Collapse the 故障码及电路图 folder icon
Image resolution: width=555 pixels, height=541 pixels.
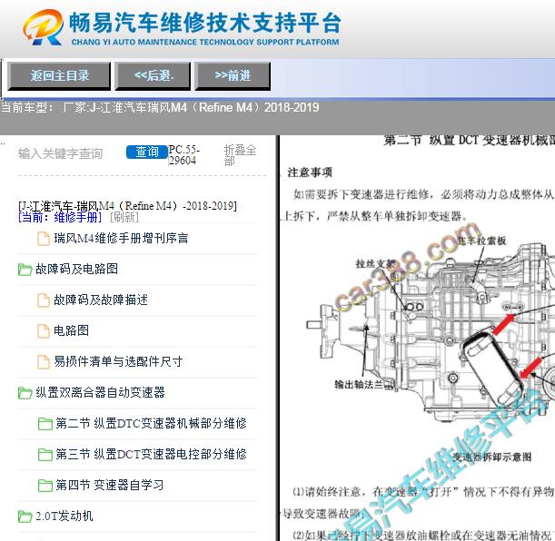[25, 270]
